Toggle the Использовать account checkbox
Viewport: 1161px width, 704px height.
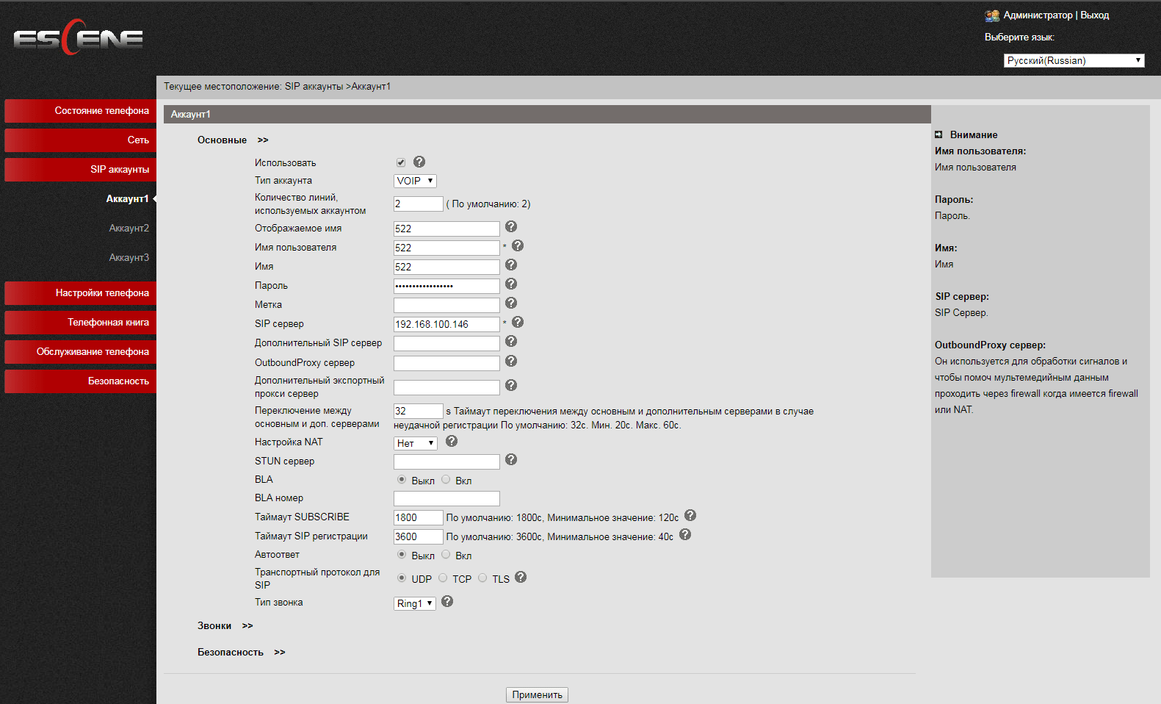tap(401, 162)
